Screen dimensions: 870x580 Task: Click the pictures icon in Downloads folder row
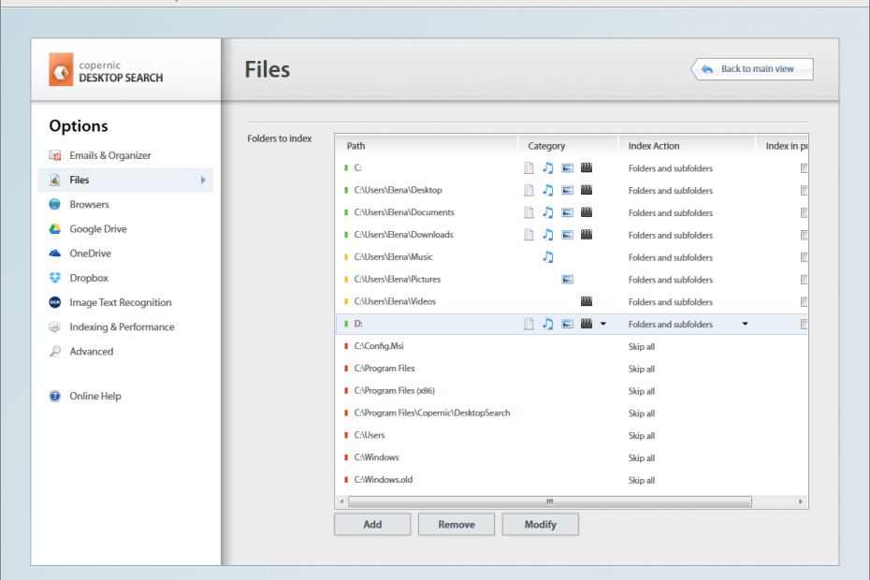(x=567, y=235)
